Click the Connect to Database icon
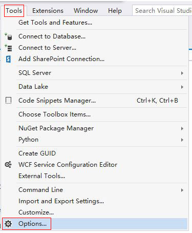 tap(8, 36)
